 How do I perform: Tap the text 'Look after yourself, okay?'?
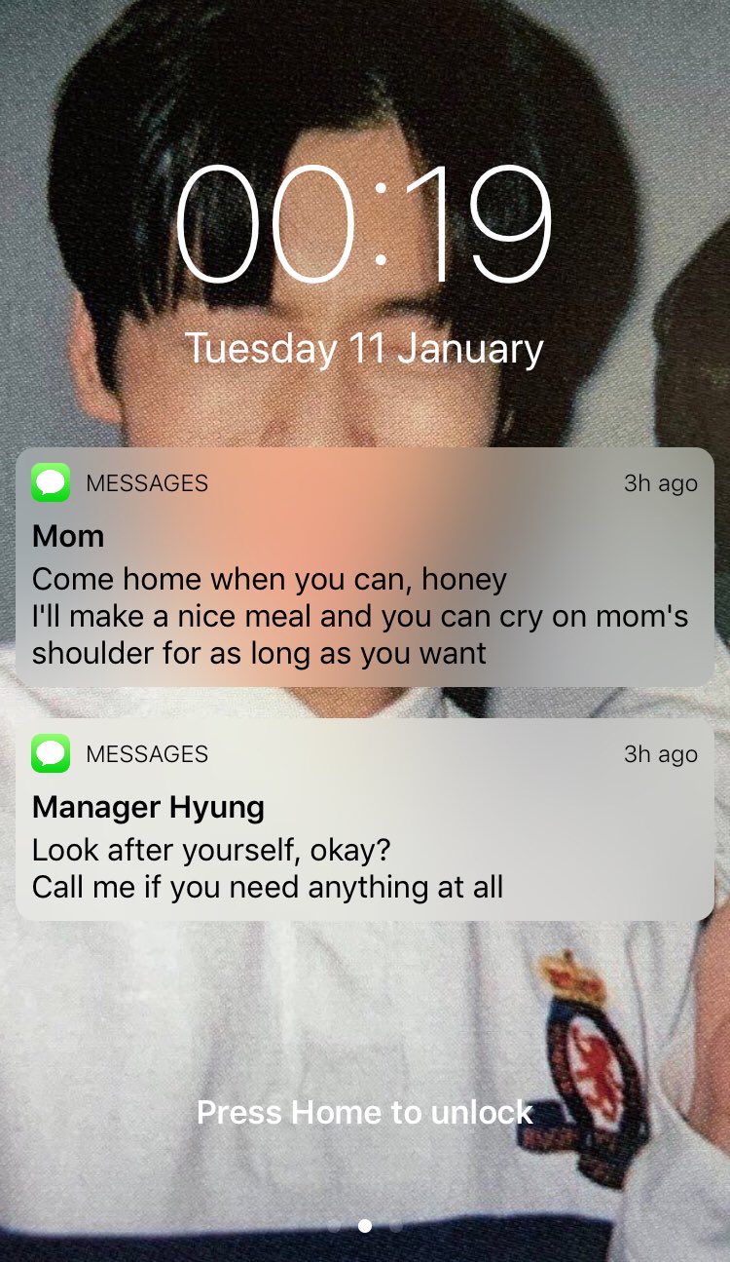pos(211,850)
